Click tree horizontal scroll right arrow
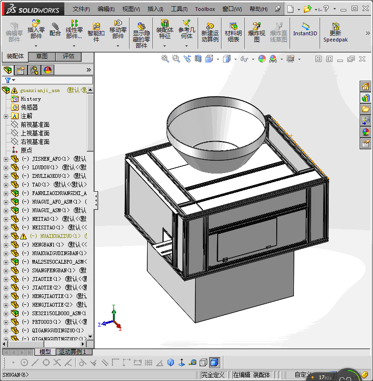373x381 pixels. pyautogui.click(x=83, y=344)
